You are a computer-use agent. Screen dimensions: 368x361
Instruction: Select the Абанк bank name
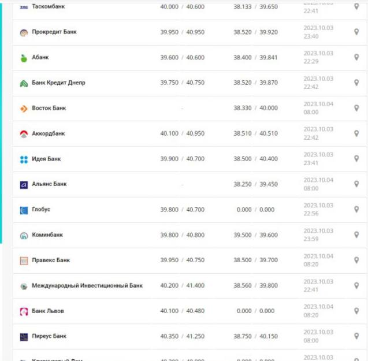pyautogui.click(x=40, y=57)
